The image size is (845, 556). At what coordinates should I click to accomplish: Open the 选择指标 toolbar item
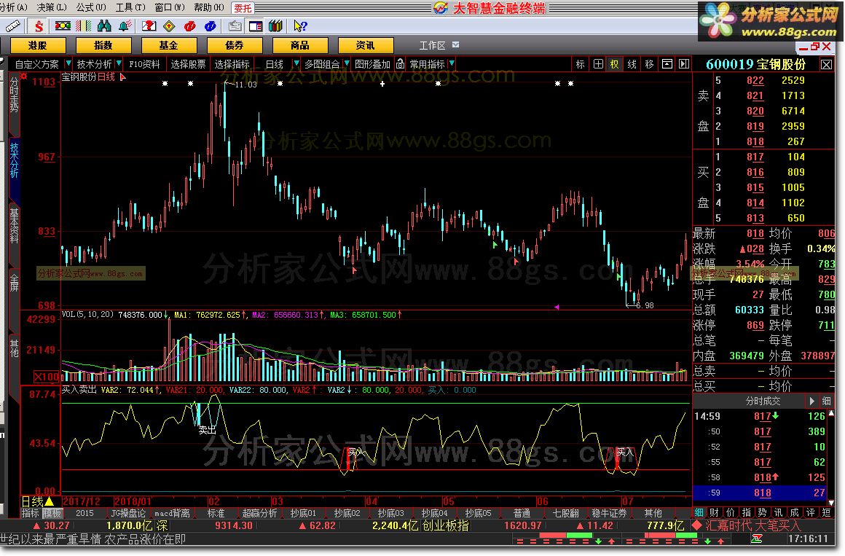[x=232, y=64]
